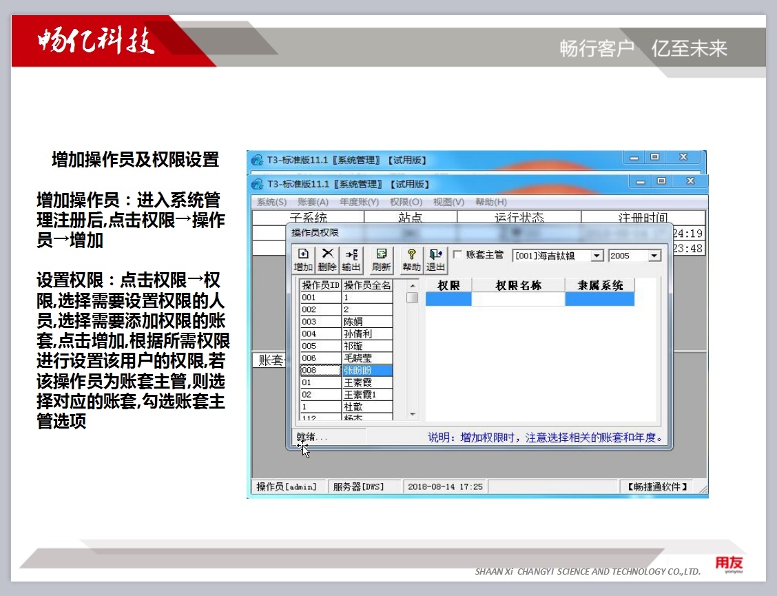The height and width of the screenshot is (596, 777).
Task: Close the back T3 window
Action: coord(683,158)
